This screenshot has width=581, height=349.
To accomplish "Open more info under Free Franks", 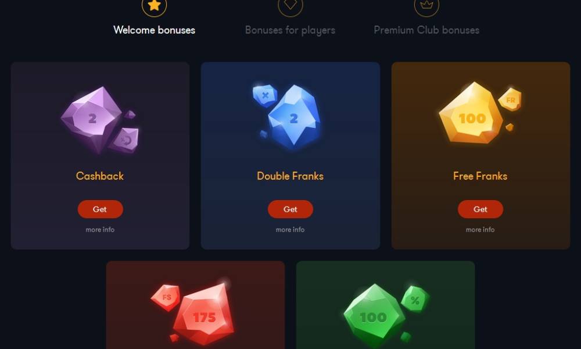I will pyautogui.click(x=480, y=230).
